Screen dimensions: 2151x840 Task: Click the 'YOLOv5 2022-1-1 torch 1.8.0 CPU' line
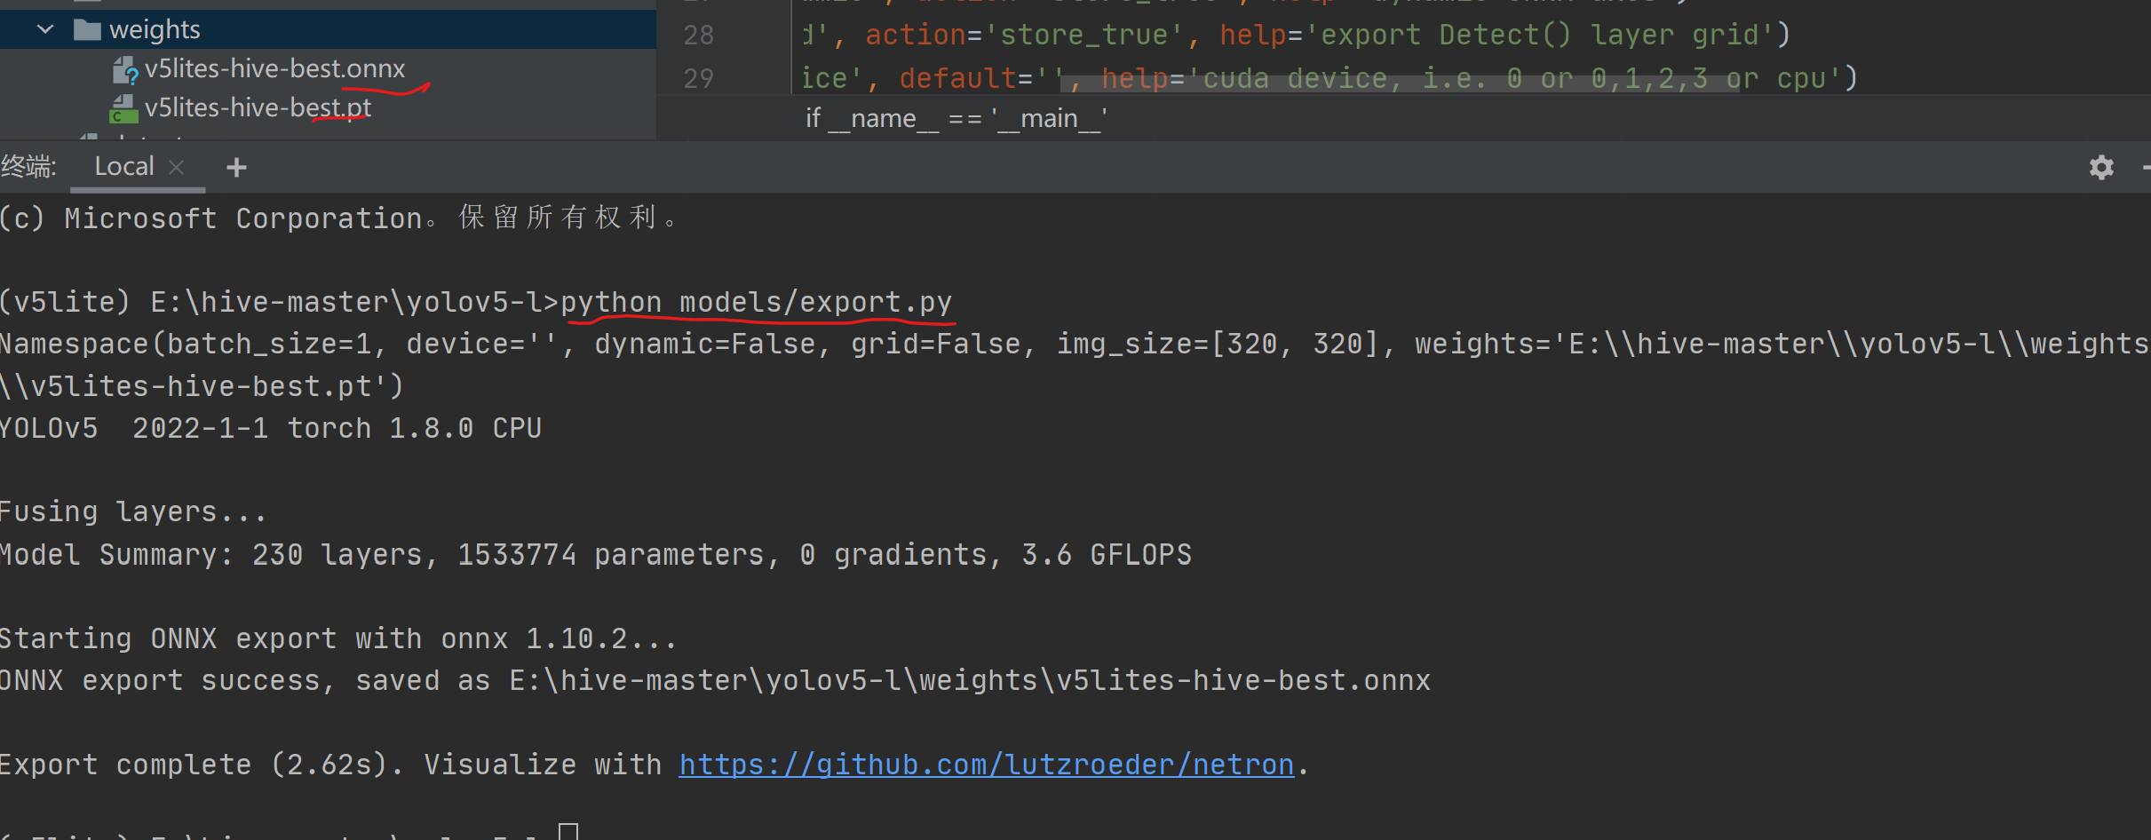(270, 428)
